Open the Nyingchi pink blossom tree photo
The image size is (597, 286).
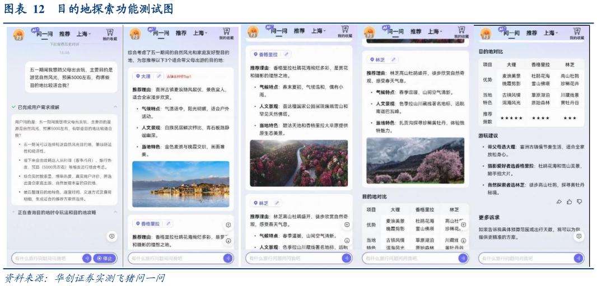[416, 161]
